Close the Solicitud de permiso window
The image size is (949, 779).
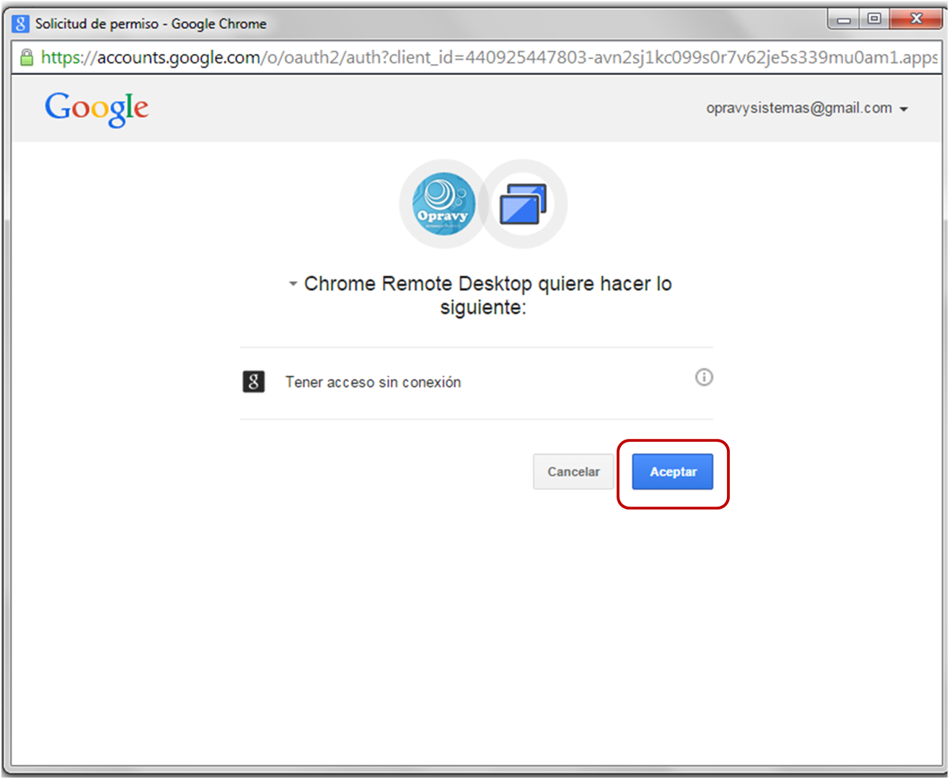(x=916, y=19)
